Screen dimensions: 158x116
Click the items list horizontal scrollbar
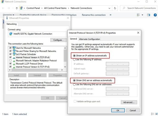tap(36, 70)
